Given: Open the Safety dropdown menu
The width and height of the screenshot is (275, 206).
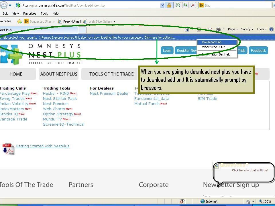Looking at the screenshot, I should pyautogui.click(x=247, y=29).
